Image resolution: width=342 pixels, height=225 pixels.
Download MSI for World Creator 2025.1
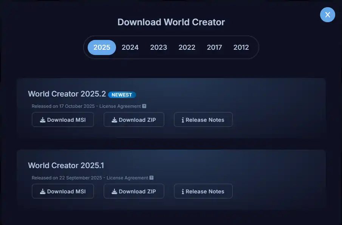coord(63,191)
